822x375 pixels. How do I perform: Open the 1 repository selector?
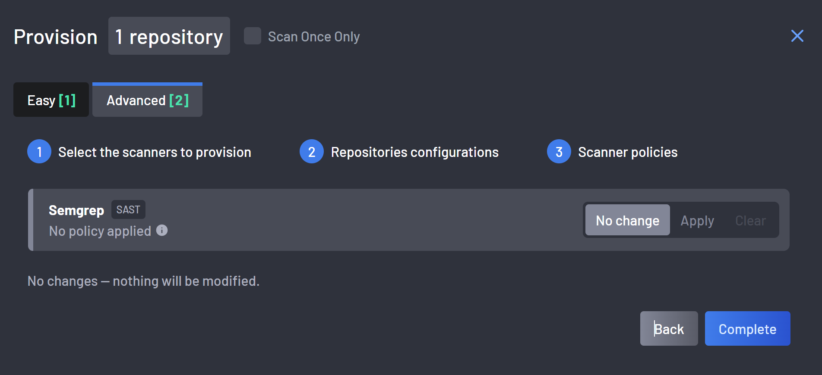pyautogui.click(x=169, y=36)
